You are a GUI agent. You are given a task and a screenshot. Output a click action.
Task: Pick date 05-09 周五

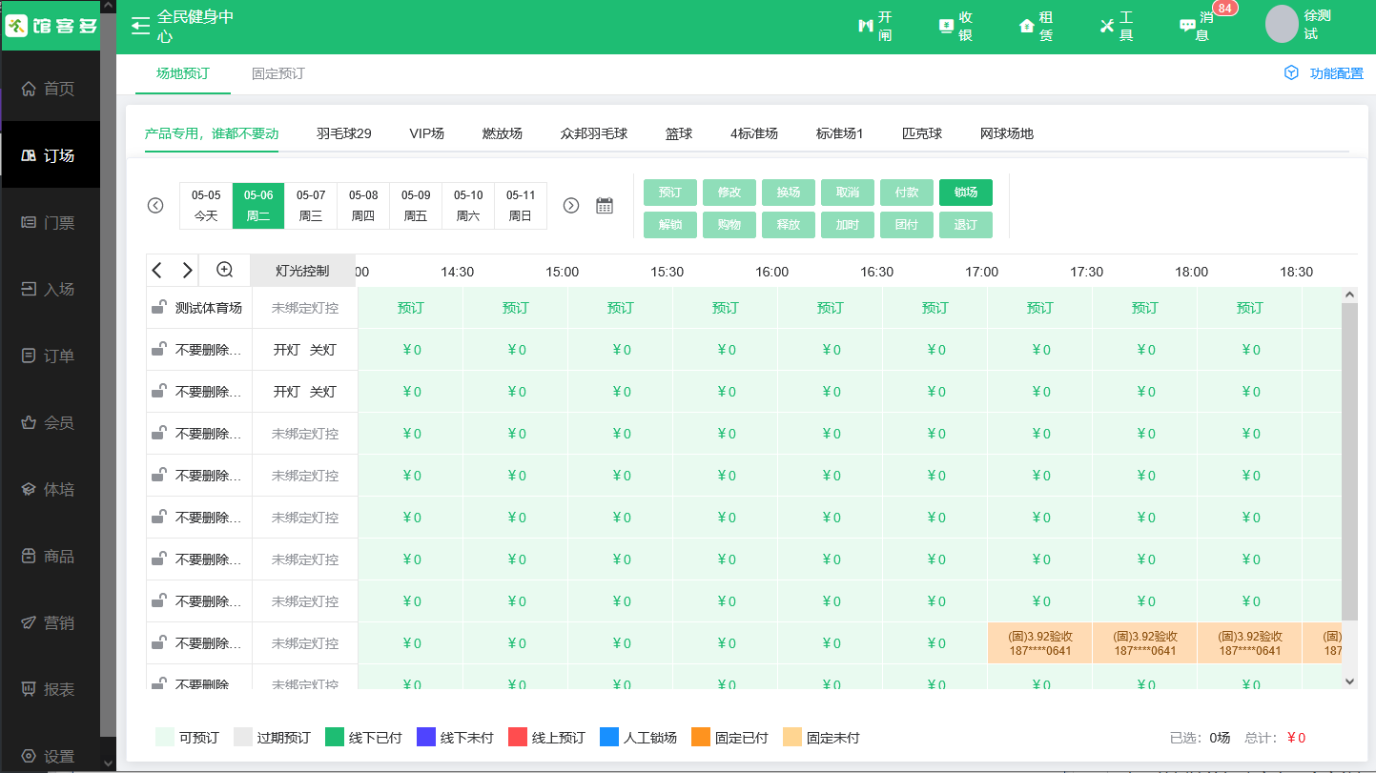(416, 206)
